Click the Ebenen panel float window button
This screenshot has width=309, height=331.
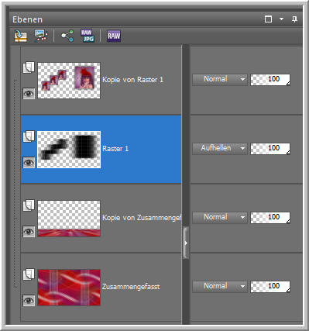point(268,19)
